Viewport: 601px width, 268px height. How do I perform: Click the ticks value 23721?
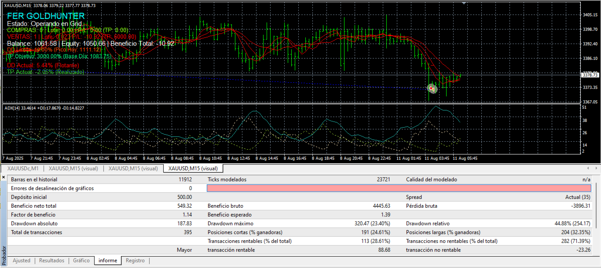coord(384,180)
